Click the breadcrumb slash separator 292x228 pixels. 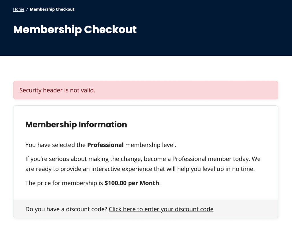[x=27, y=9]
